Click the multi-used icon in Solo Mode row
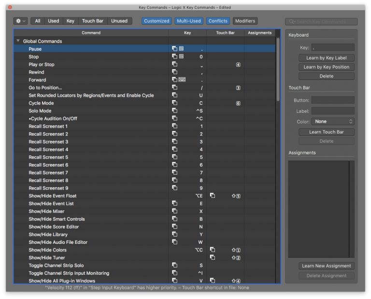Image resolution: width=371 pixels, height=299 pixels. (174, 111)
